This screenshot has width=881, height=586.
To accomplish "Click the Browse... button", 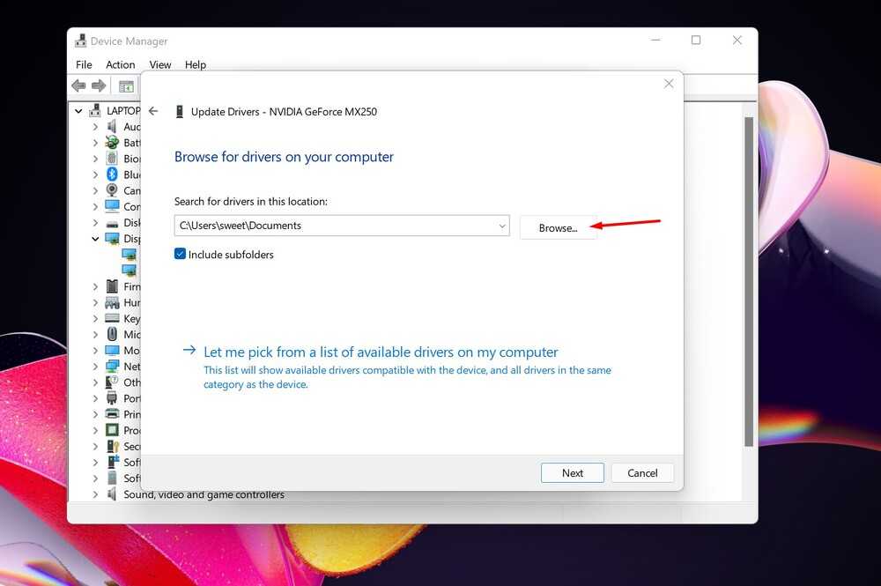I will [558, 227].
